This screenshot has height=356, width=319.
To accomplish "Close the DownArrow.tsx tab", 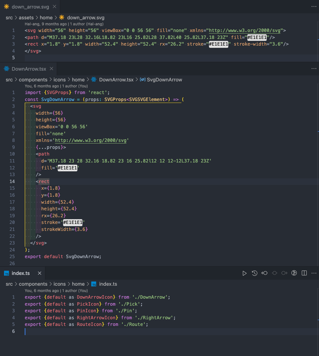I will (x=52, y=68).
